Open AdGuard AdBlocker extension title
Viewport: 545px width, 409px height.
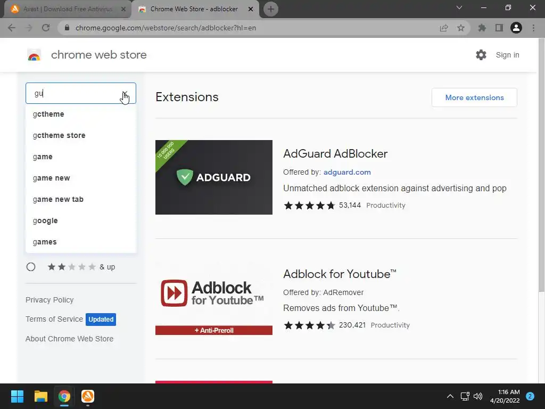pyautogui.click(x=335, y=154)
